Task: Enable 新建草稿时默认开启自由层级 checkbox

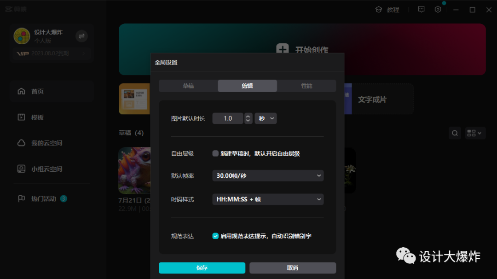Action: coord(215,153)
